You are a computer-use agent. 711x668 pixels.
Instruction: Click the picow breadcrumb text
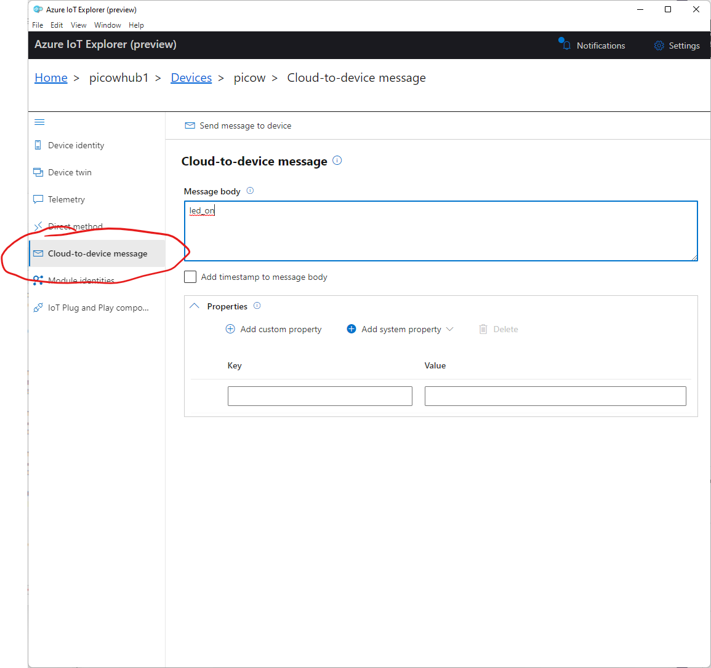pyautogui.click(x=249, y=78)
